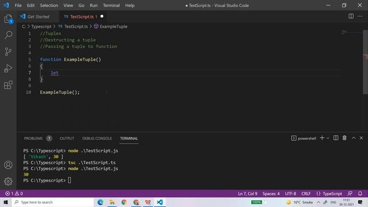Kill the terminal with trash icon
The image size is (368, 207).
[x=344, y=138]
